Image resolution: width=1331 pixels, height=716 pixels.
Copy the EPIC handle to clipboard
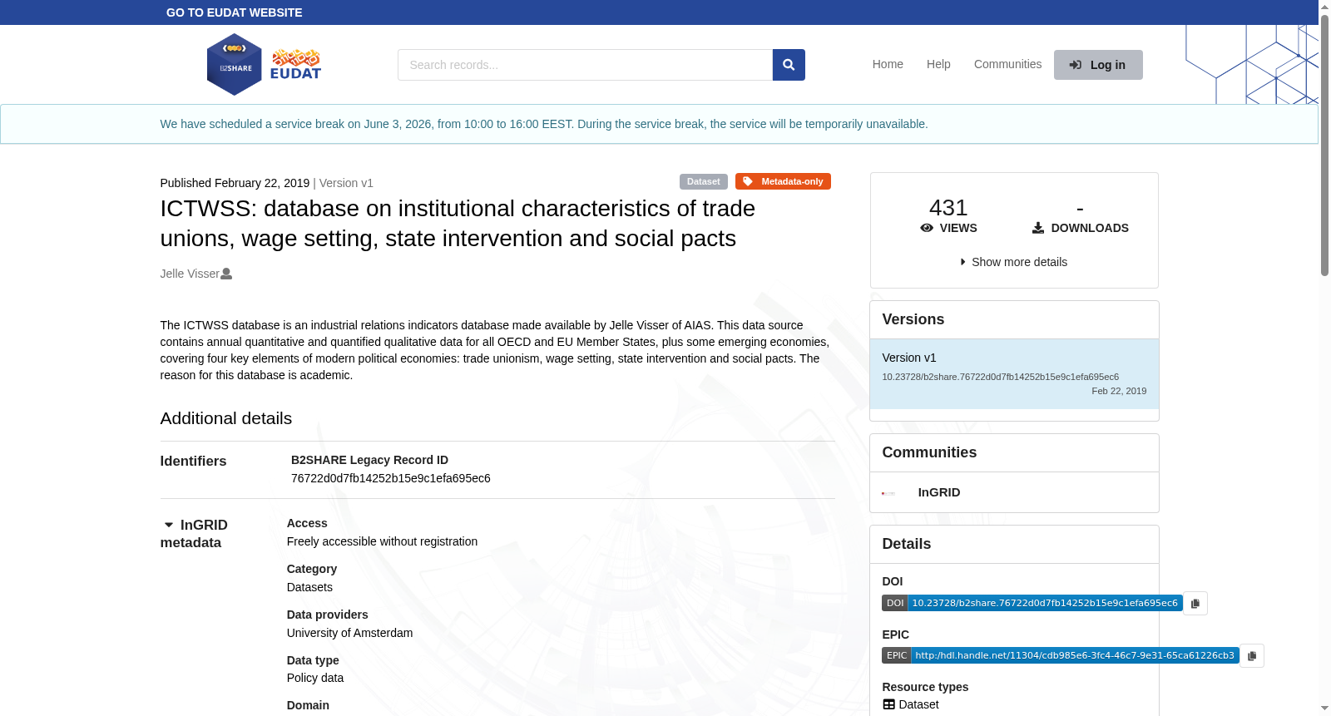click(x=1252, y=655)
